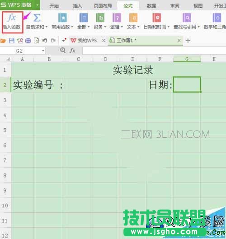Open the Date and Time (日期和时间) functions icon
Viewport: 226px width, 239px height.
pos(156,18)
